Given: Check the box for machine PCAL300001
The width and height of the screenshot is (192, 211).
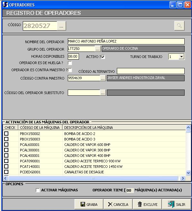Looking at the screenshot, I should (6, 150).
